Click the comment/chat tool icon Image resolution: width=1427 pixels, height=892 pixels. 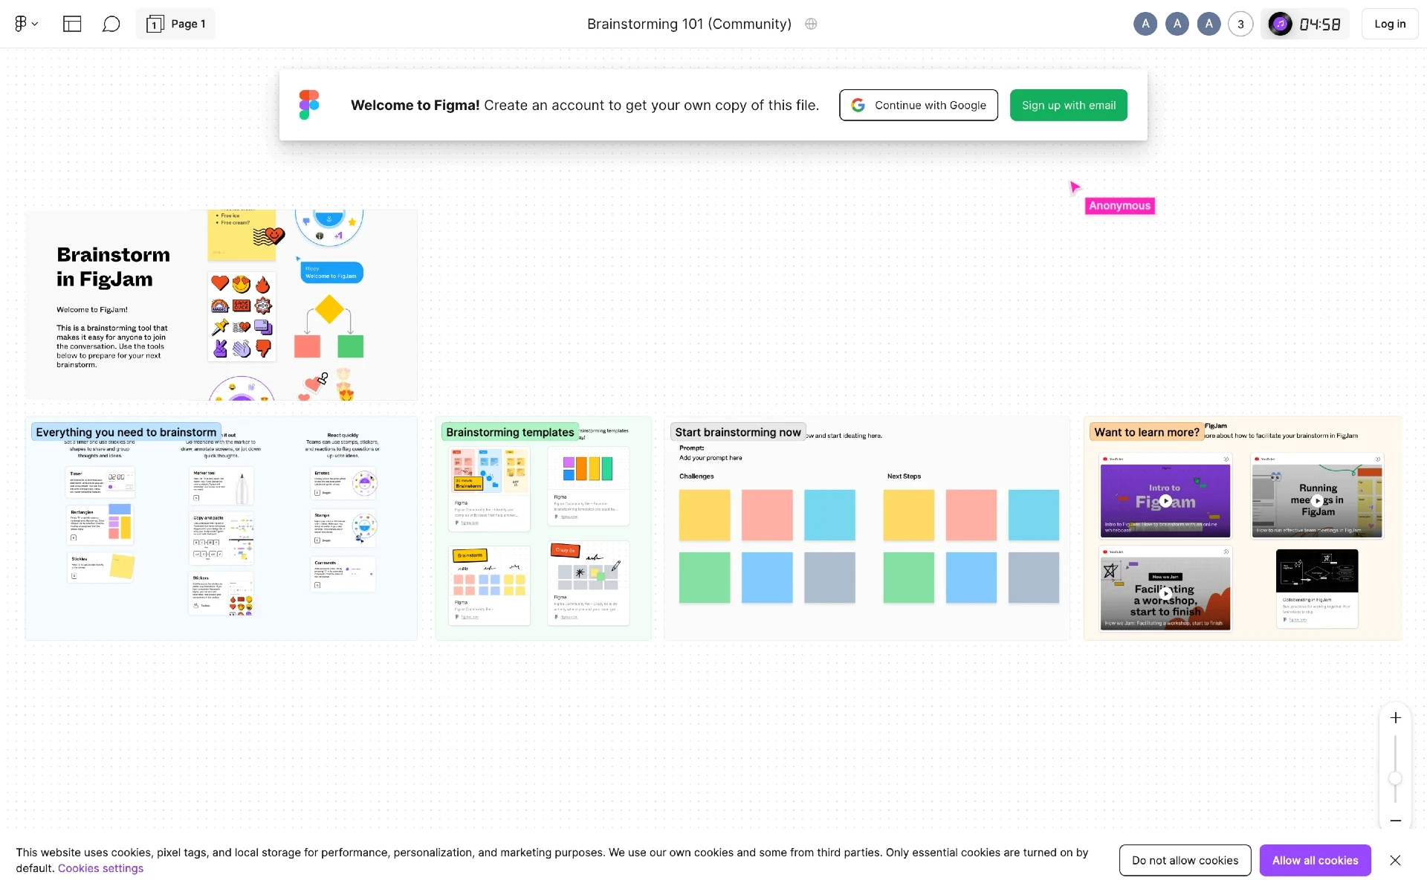(111, 24)
